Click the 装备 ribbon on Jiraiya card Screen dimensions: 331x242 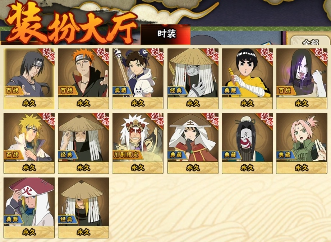pyautogui.click(x=157, y=120)
